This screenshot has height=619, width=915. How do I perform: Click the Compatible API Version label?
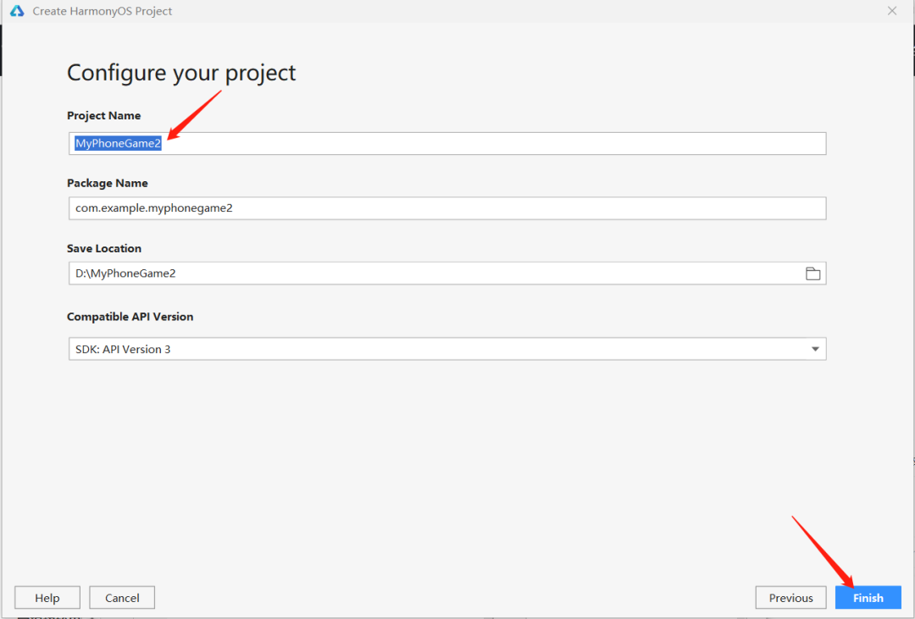(130, 317)
